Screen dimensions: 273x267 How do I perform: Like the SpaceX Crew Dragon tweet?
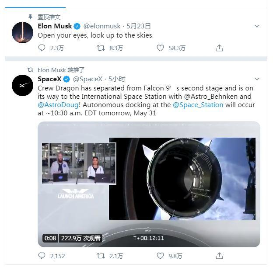tap(161, 256)
